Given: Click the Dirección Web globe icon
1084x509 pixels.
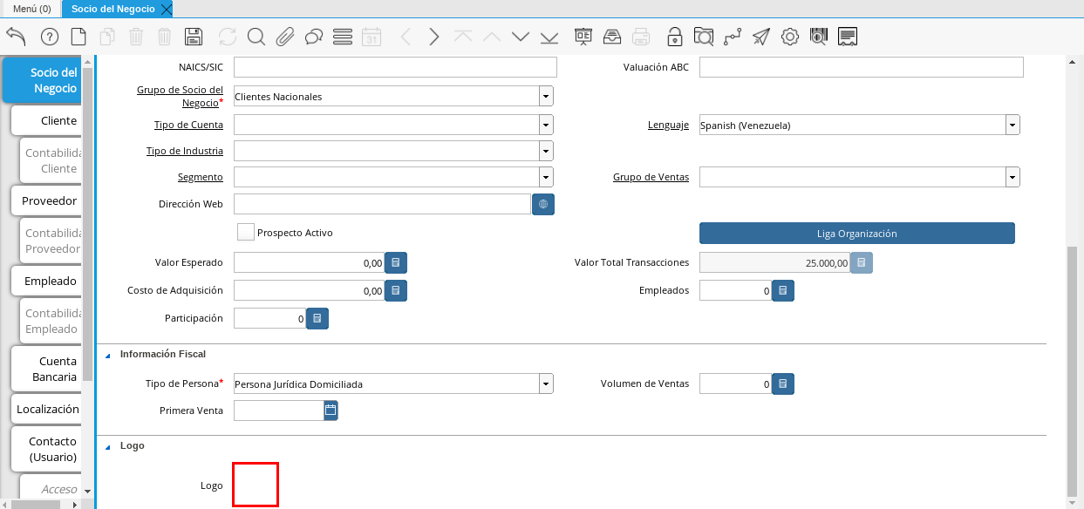Looking at the screenshot, I should (x=543, y=204).
